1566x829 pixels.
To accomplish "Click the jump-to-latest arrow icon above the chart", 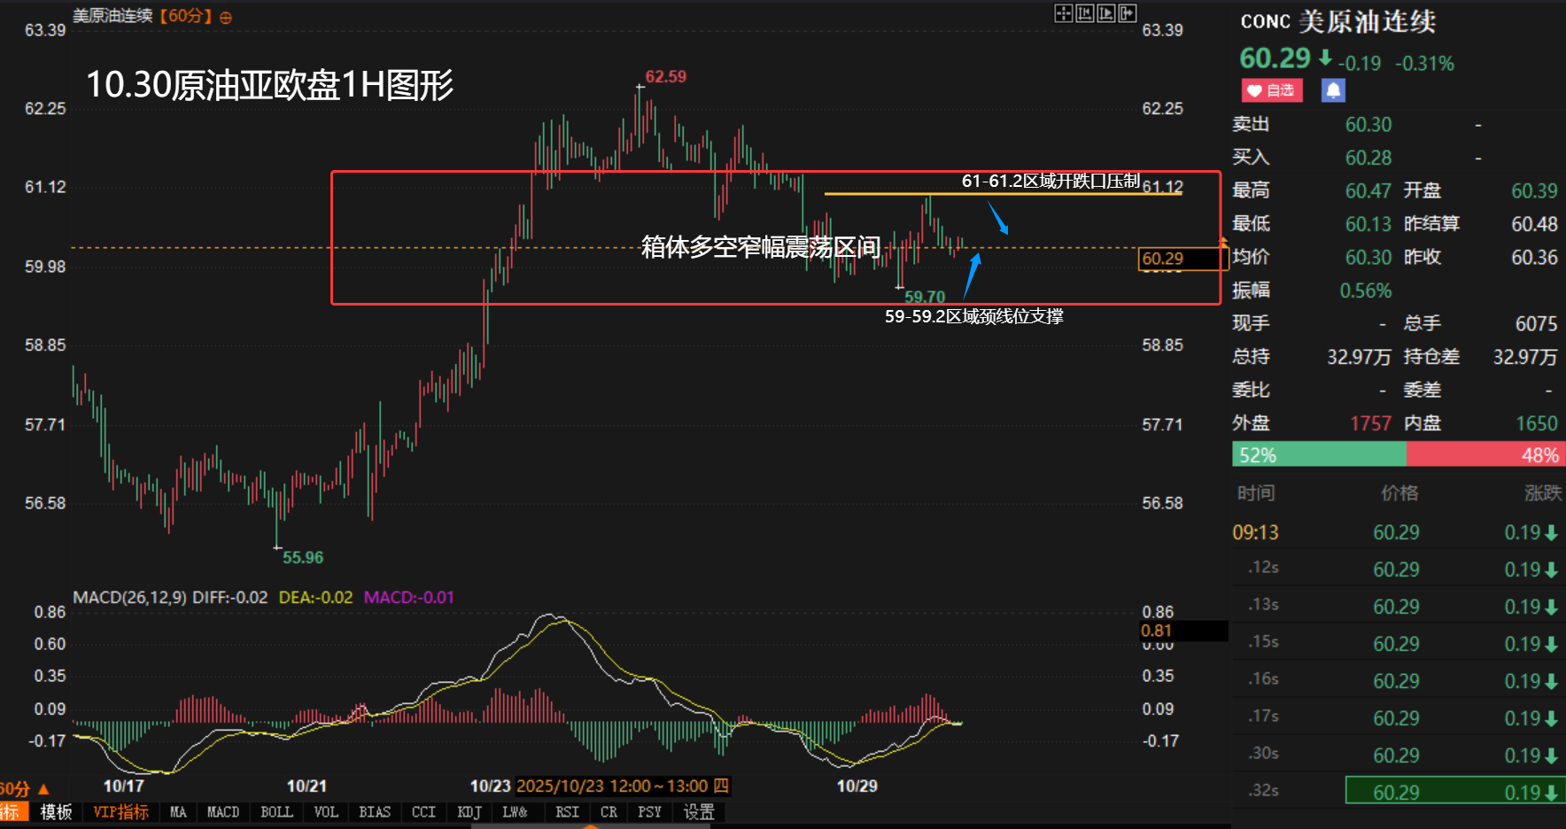I will (x=1127, y=13).
